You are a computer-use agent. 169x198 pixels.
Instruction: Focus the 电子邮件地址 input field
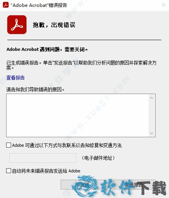coord(43,158)
